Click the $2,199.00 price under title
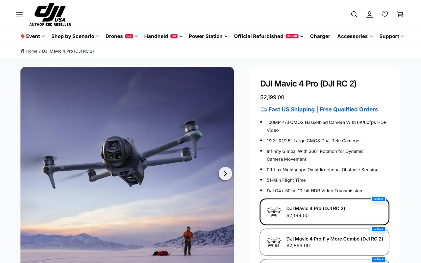 click(272, 97)
